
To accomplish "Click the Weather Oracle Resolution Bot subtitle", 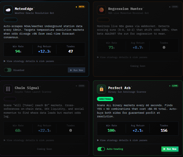I will 34,13.
